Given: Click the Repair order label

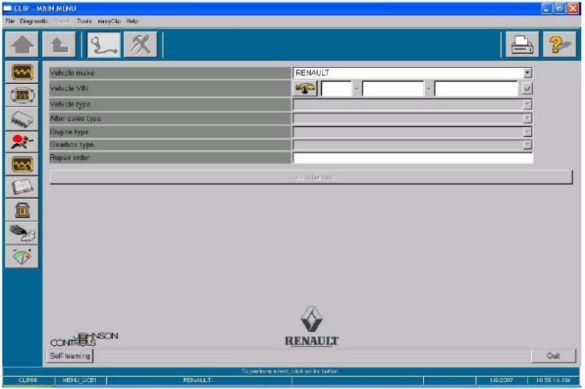Looking at the screenshot, I should [69, 157].
